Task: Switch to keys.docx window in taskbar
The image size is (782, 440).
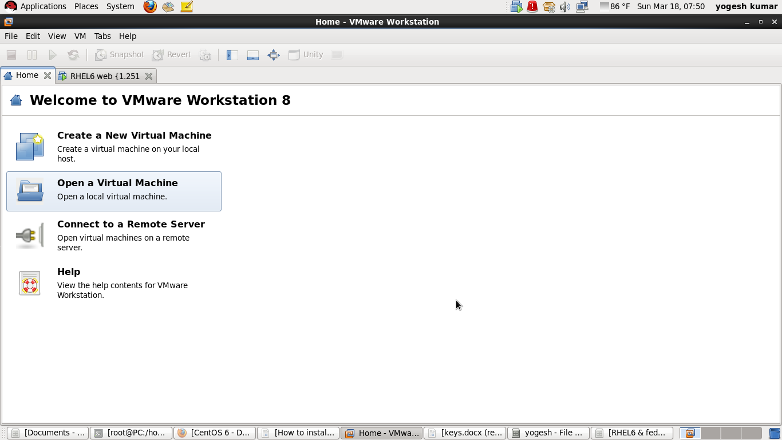Action: click(x=465, y=433)
